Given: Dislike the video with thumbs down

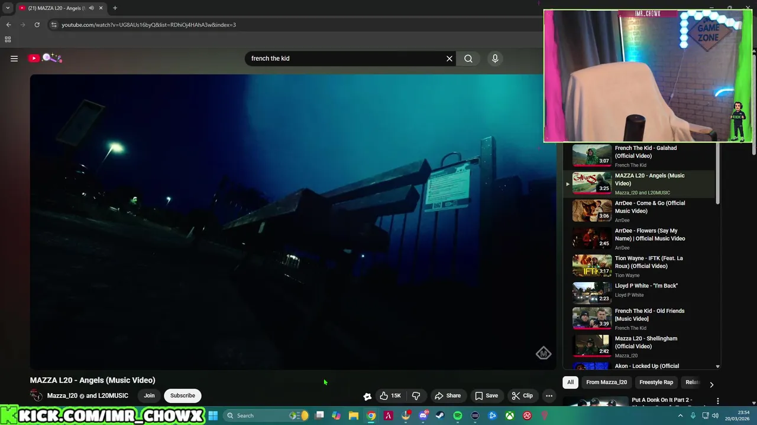Looking at the screenshot, I should [x=416, y=395].
